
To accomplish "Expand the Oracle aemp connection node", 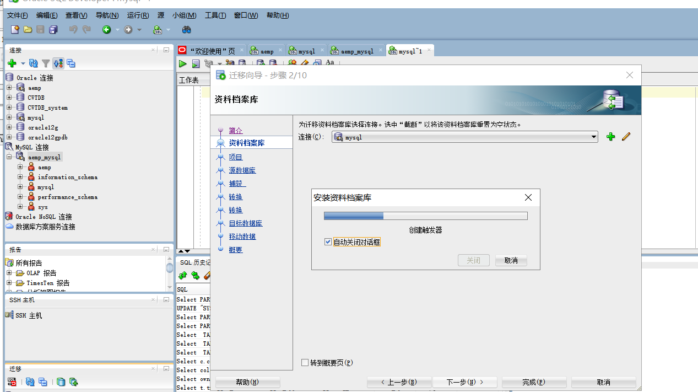I will coord(9,88).
